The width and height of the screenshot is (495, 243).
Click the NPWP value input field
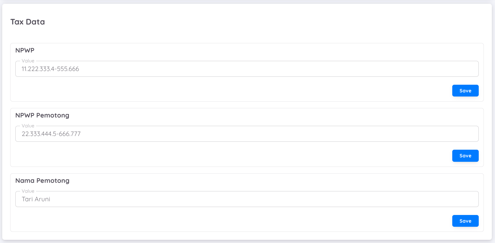247,69
